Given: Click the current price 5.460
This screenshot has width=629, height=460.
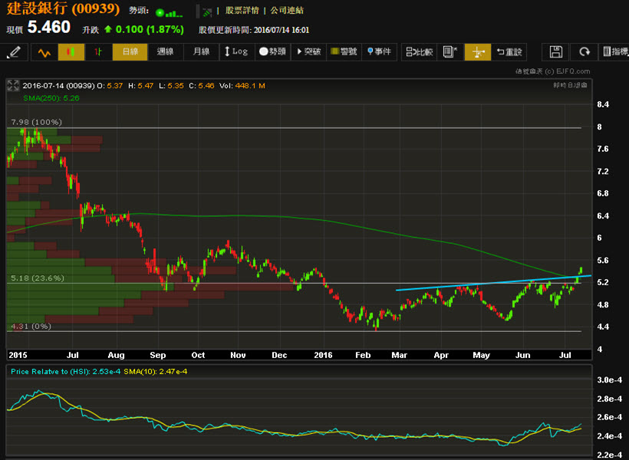Looking at the screenshot, I should pyautogui.click(x=48, y=28).
